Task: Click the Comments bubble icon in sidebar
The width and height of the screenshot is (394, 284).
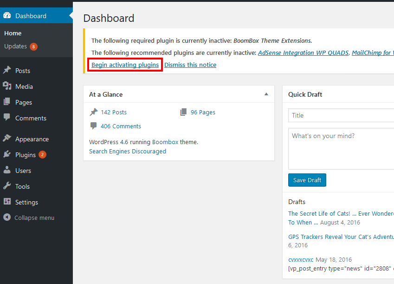Action: pyautogui.click(x=7, y=117)
